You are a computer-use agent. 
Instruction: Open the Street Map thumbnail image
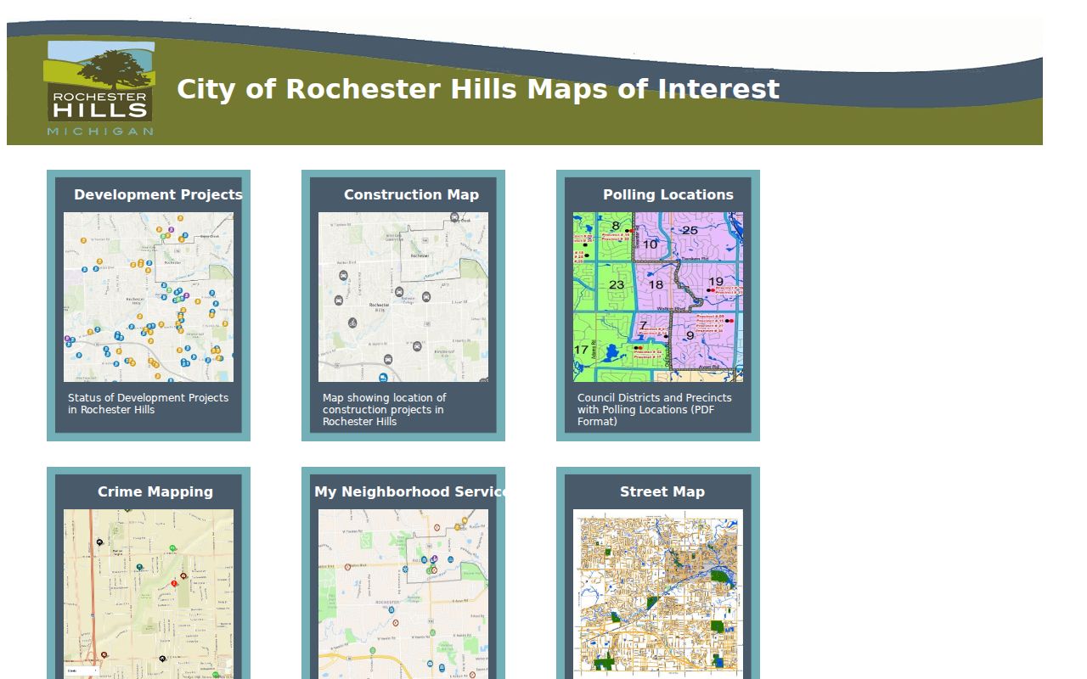tap(658, 594)
